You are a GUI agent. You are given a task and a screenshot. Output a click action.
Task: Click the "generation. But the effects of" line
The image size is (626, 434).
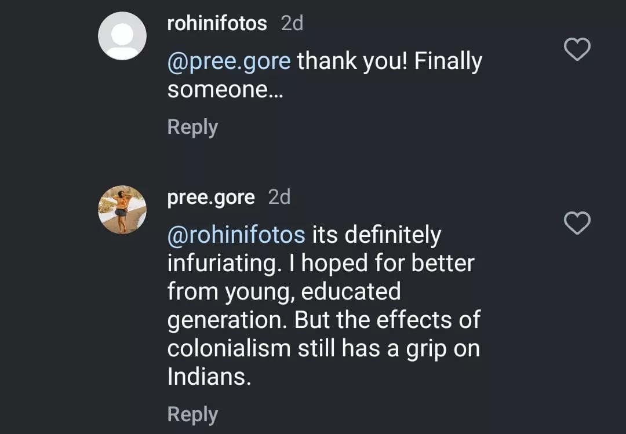323,320
